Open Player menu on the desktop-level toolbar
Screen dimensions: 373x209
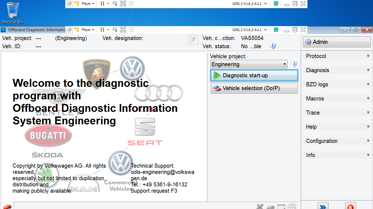pos(88,4)
